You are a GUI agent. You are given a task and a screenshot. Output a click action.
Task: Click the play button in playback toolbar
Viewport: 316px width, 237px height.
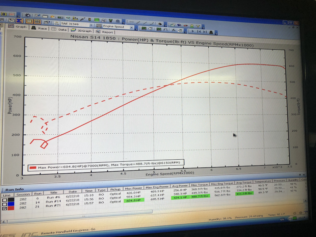[x=193, y=31]
